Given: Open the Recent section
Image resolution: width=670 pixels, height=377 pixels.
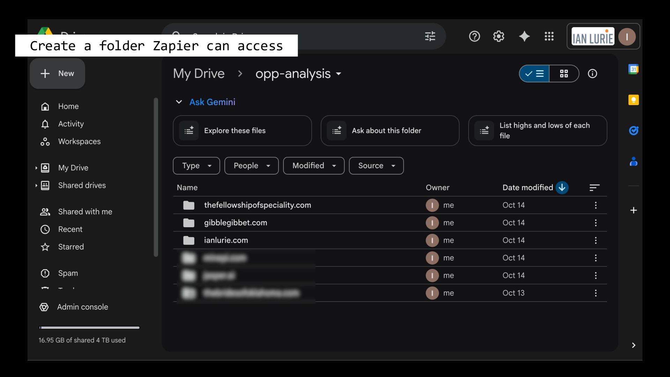Looking at the screenshot, I should point(70,229).
